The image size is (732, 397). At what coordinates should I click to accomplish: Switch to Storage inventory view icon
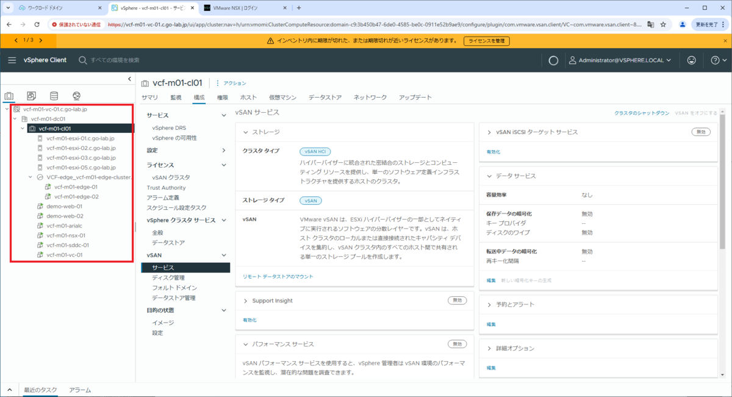coord(54,96)
